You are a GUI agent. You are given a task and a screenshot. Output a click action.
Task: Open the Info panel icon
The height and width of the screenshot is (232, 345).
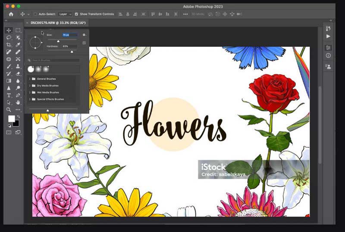click(x=328, y=56)
